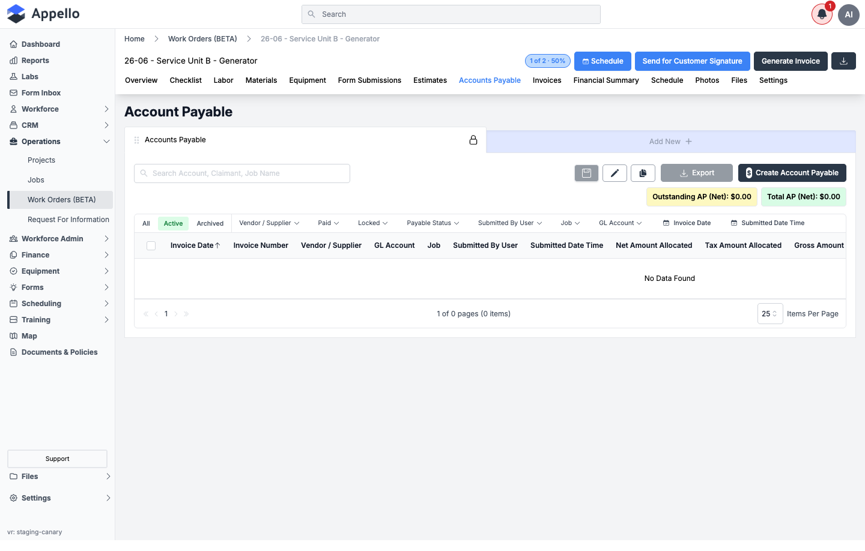Click the Total AP (Net) badge
This screenshot has height=551, width=865.
804,197
